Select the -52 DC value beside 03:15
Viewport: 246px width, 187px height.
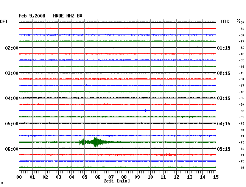tap(241, 98)
